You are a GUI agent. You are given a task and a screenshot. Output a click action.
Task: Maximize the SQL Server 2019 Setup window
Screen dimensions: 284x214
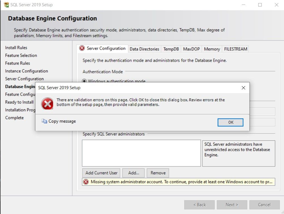(x=260, y=5)
